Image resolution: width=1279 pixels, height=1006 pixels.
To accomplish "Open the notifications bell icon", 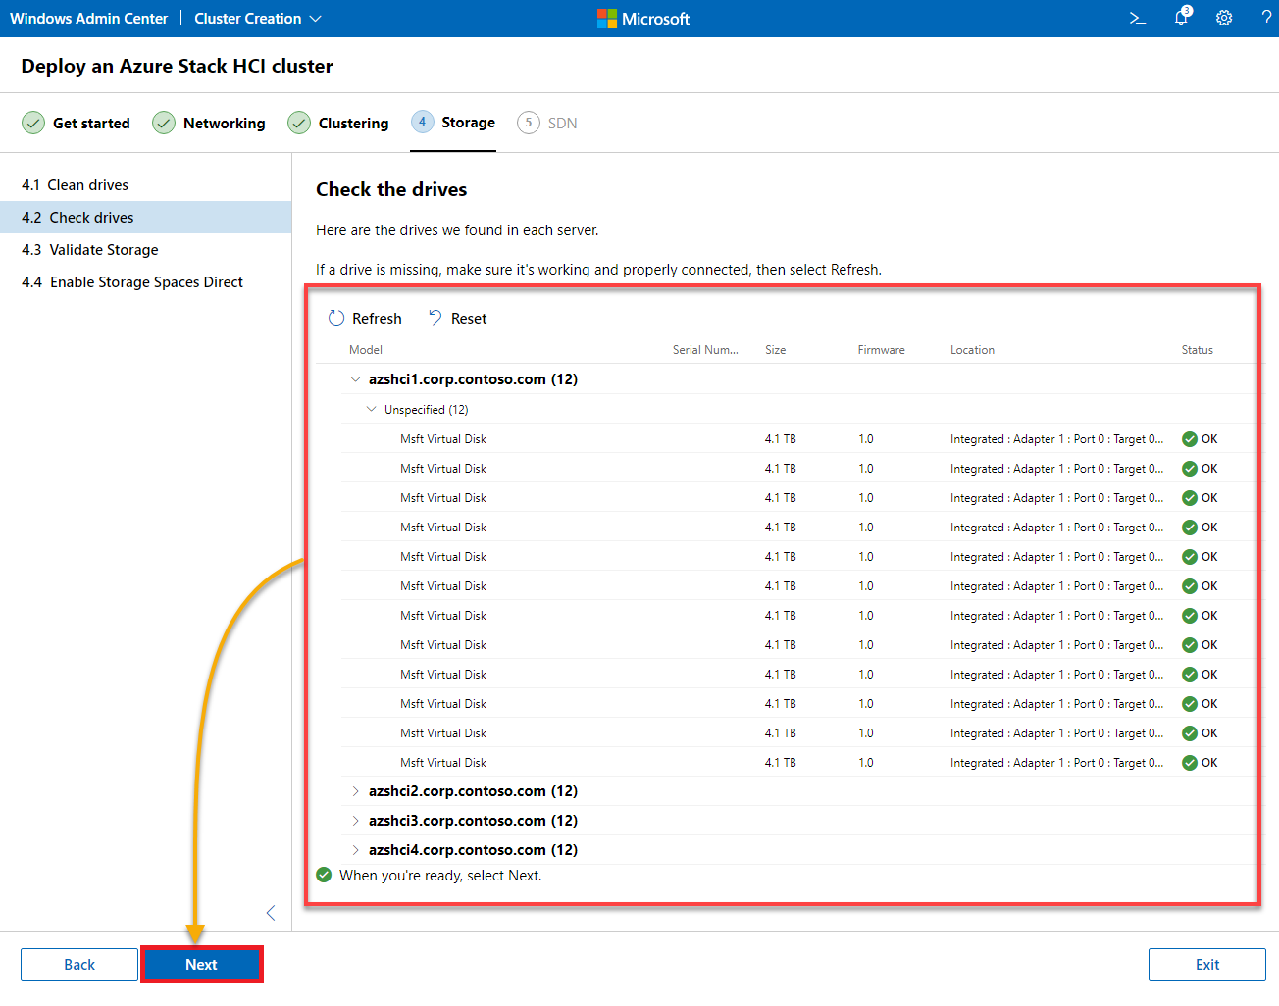I will tap(1182, 18).
